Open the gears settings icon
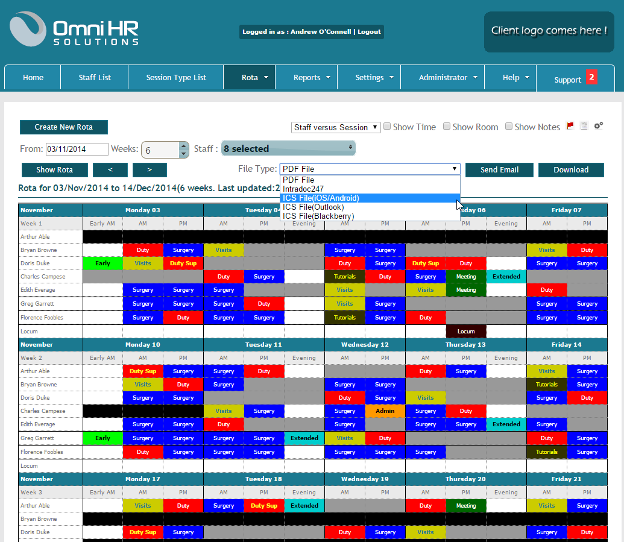 (599, 126)
